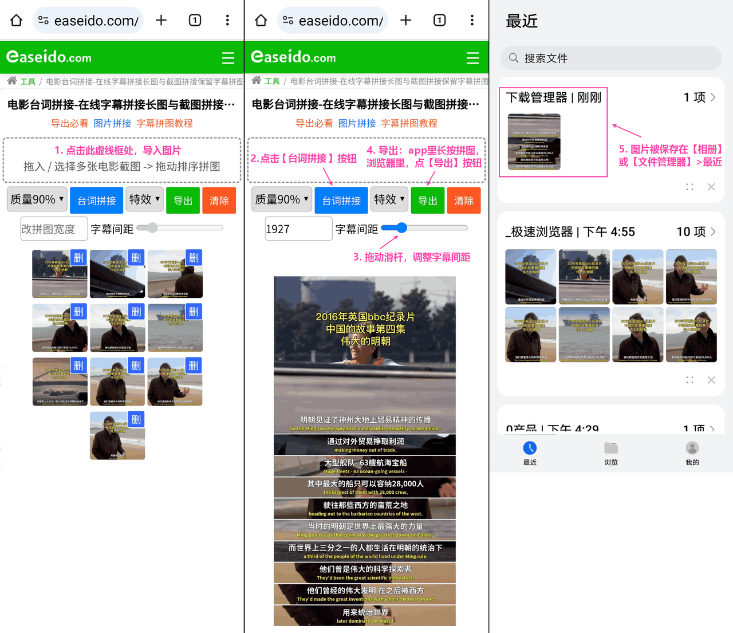Open tab switcher icon in left browser
Viewport: 733px width, 633px height.
pos(195,21)
